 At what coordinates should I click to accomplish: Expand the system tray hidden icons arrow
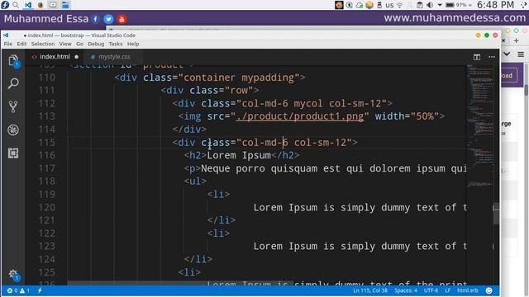pyautogui.click(x=440, y=5)
